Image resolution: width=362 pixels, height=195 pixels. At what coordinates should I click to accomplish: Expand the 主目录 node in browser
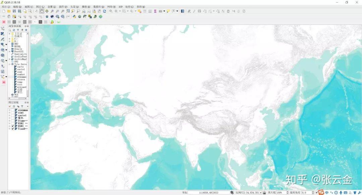coord(9,34)
